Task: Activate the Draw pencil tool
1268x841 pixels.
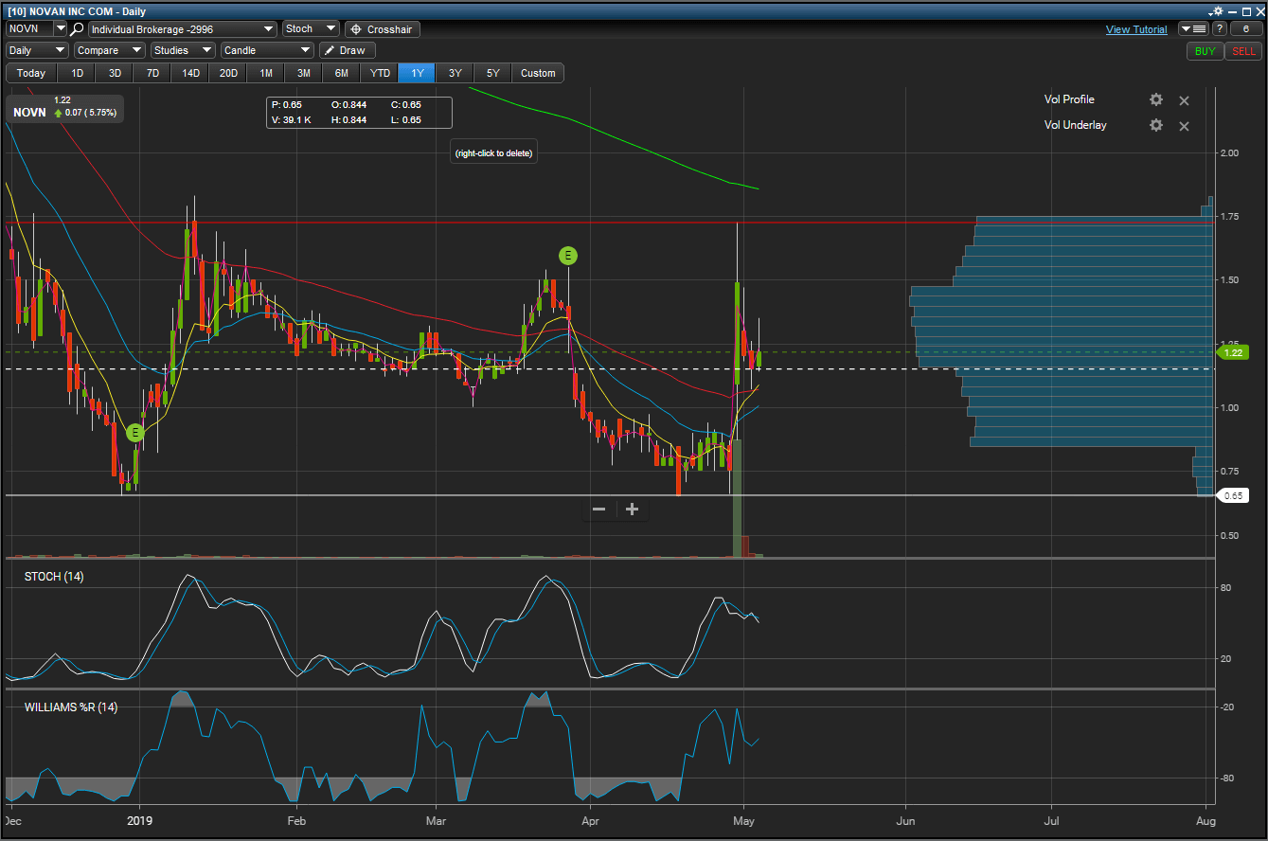Action: (347, 50)
